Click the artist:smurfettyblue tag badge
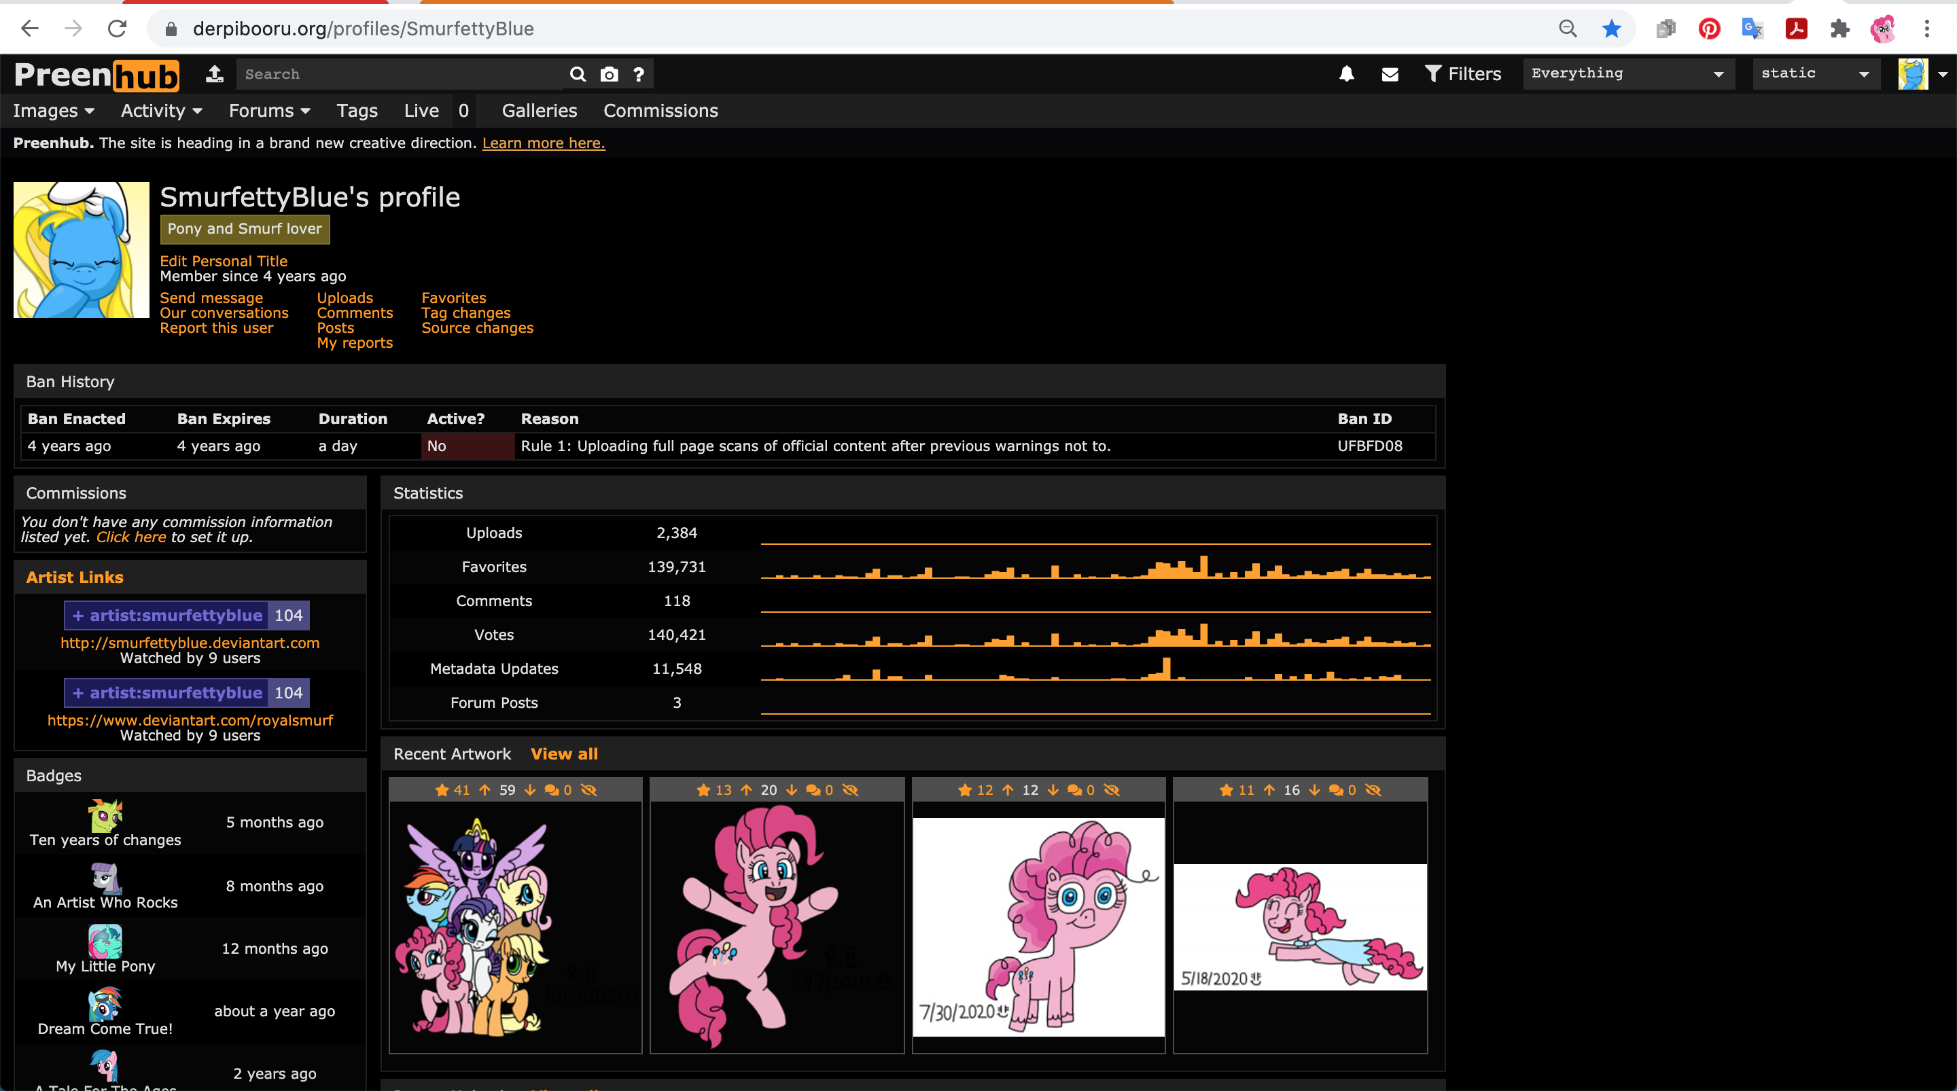 tap(175, 615)
